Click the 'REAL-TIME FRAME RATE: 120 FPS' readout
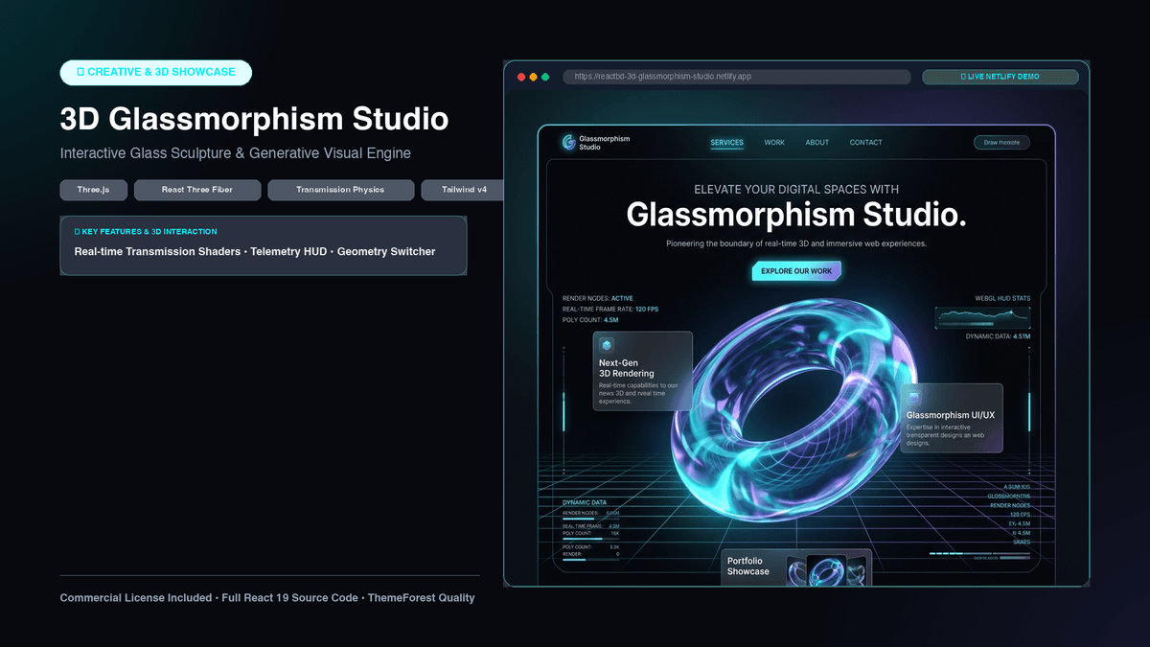Viewport: 1150px width, 647px height. click(610, 309)
